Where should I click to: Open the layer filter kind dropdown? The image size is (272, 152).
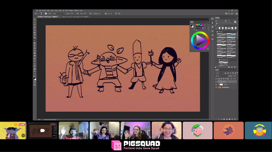[219, 73]
